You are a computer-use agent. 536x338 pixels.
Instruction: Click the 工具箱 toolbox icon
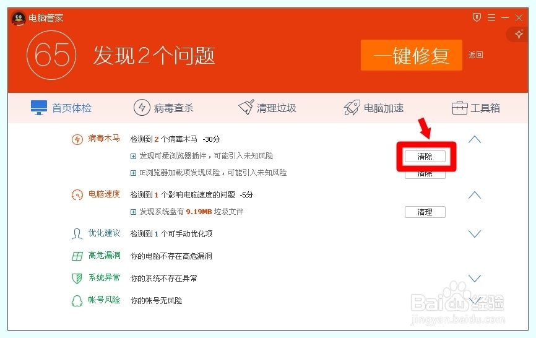[x=459, y=108]
